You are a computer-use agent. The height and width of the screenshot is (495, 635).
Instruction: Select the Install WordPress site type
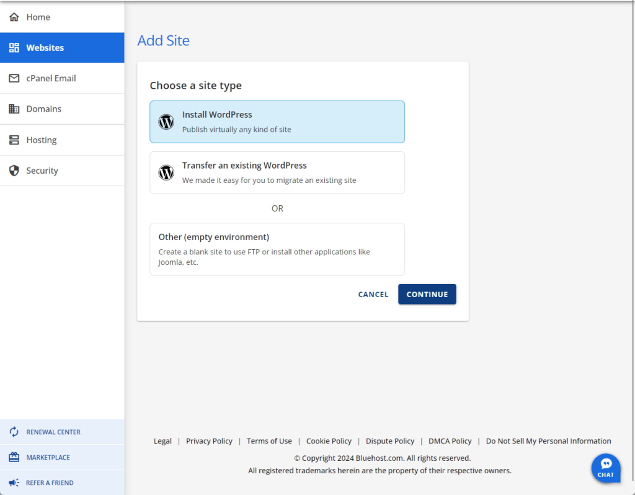tap(277, 122)
